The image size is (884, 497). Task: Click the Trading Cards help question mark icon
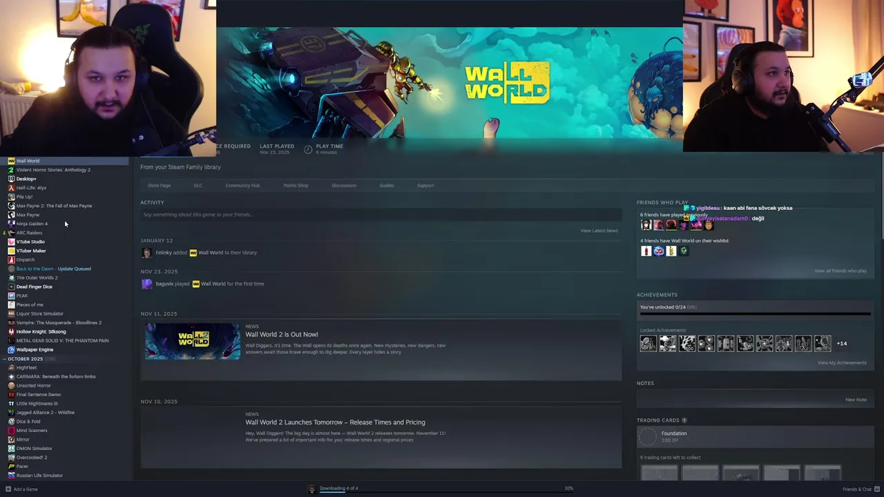[684, 420]
